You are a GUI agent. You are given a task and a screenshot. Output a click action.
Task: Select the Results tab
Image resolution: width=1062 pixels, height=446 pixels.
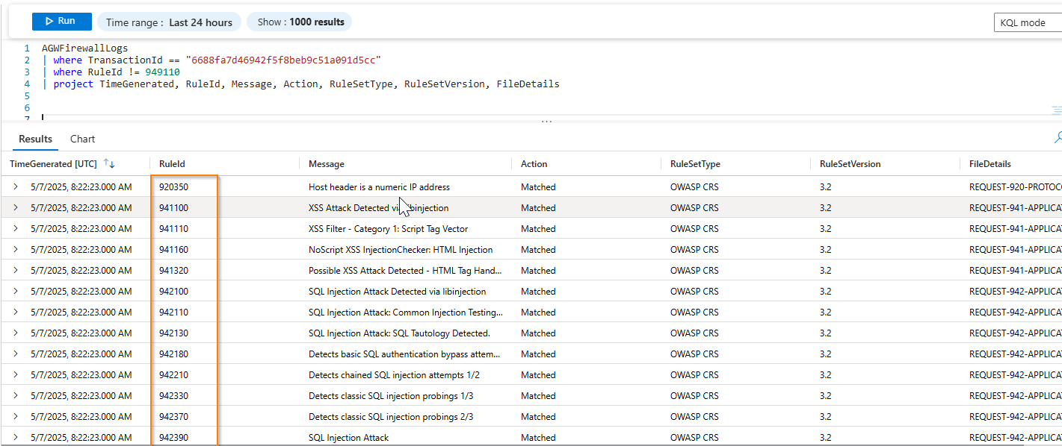tap(35, 139)
